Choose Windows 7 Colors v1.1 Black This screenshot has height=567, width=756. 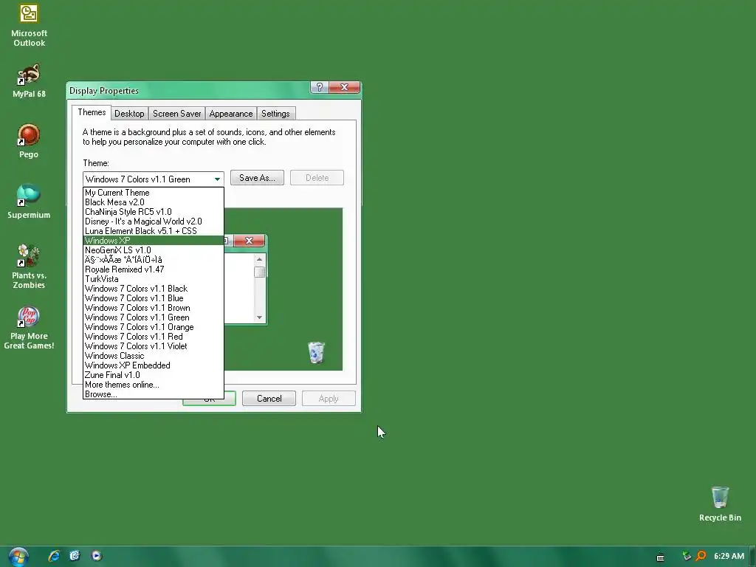[154, 289]
